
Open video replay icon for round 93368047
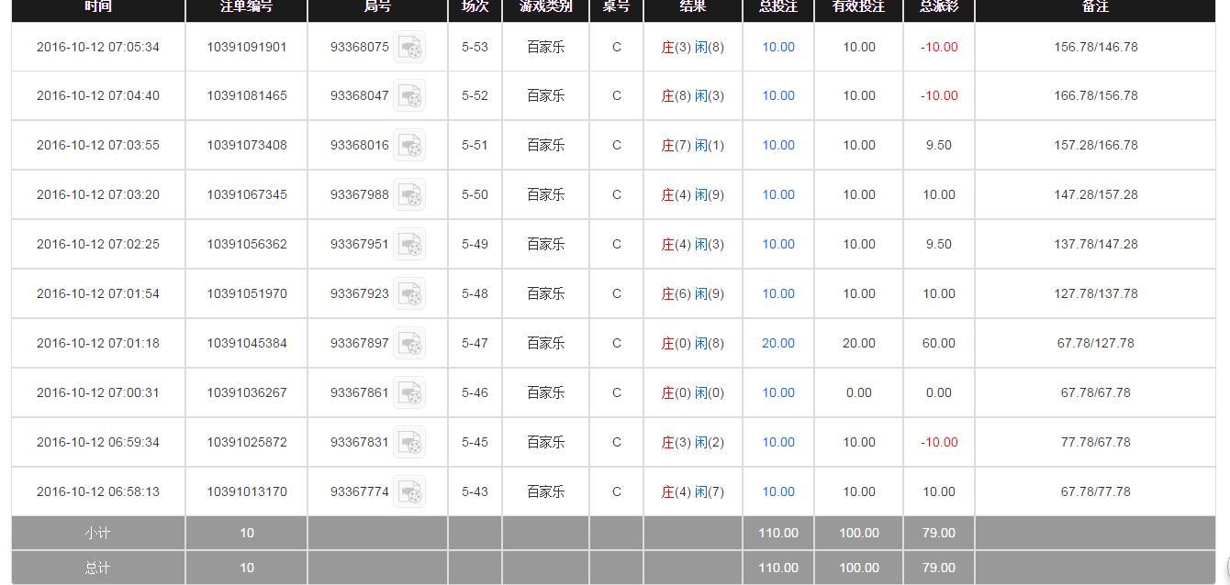tap(409, 96)
